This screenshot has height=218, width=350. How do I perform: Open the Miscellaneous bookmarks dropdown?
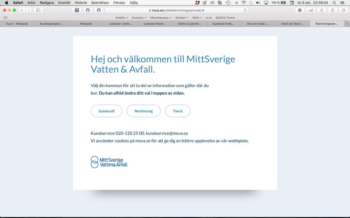pyautogui.click(x=161, y=18)
